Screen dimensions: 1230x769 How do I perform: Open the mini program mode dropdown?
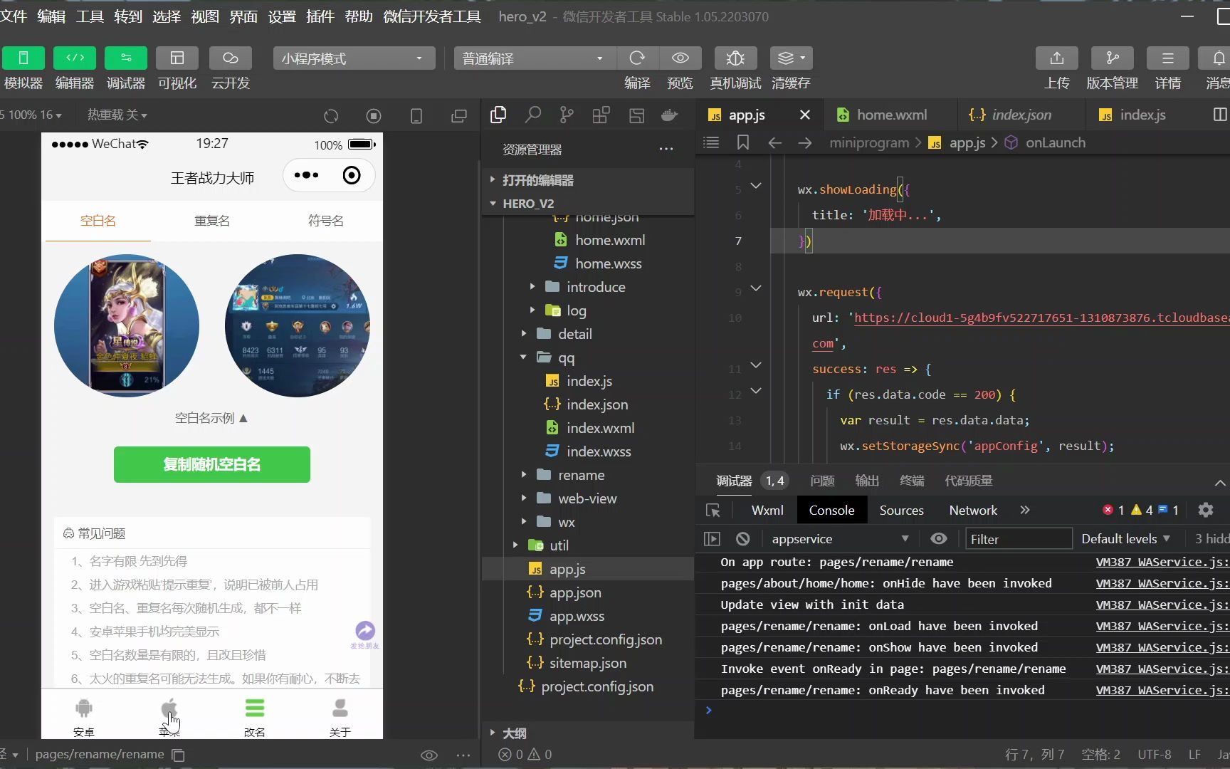(x=354, y=58)
